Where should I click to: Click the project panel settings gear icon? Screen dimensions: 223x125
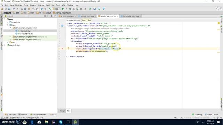[x=52, y=16]
